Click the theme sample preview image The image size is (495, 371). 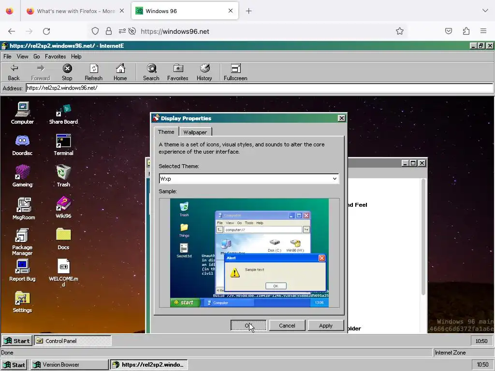[x=249, y=252]
